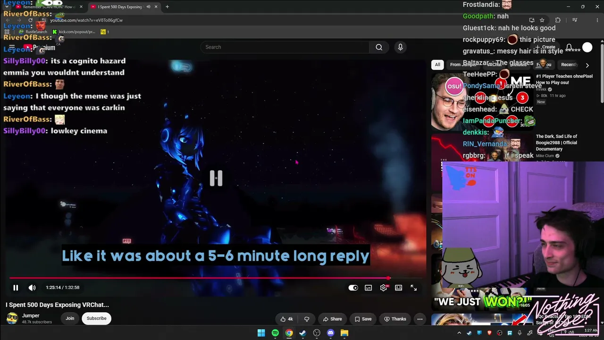The image size is (604, 340).
Task: Join the Jumper channel membership
Action: tap(70, 318)
